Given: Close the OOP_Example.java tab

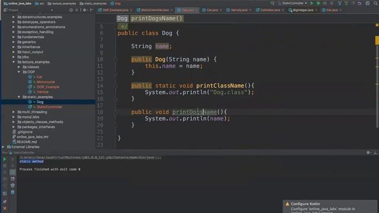Looking at the screenshot, I should pyautogui.click(x=131, y=10).
